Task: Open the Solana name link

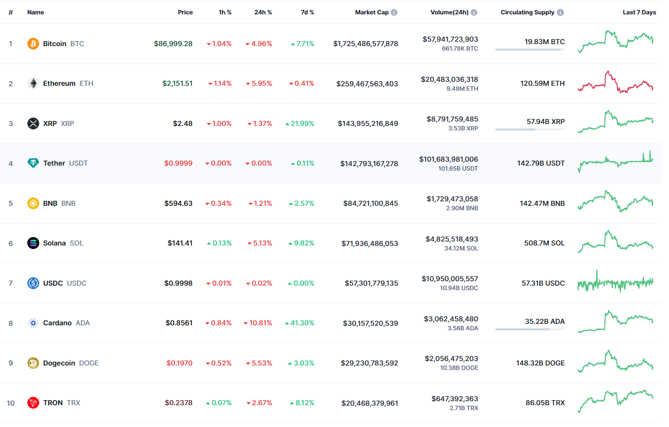Action: coord(55,243)
